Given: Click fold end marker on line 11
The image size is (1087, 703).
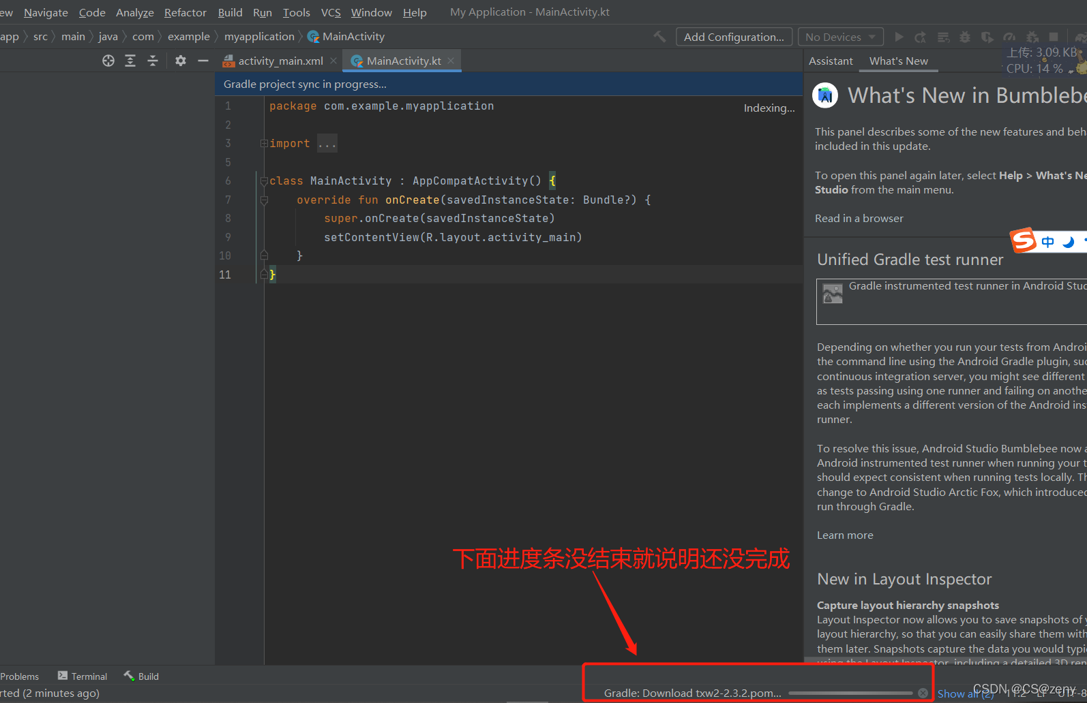Looking at the screenshot, I should tap(263, 275).
